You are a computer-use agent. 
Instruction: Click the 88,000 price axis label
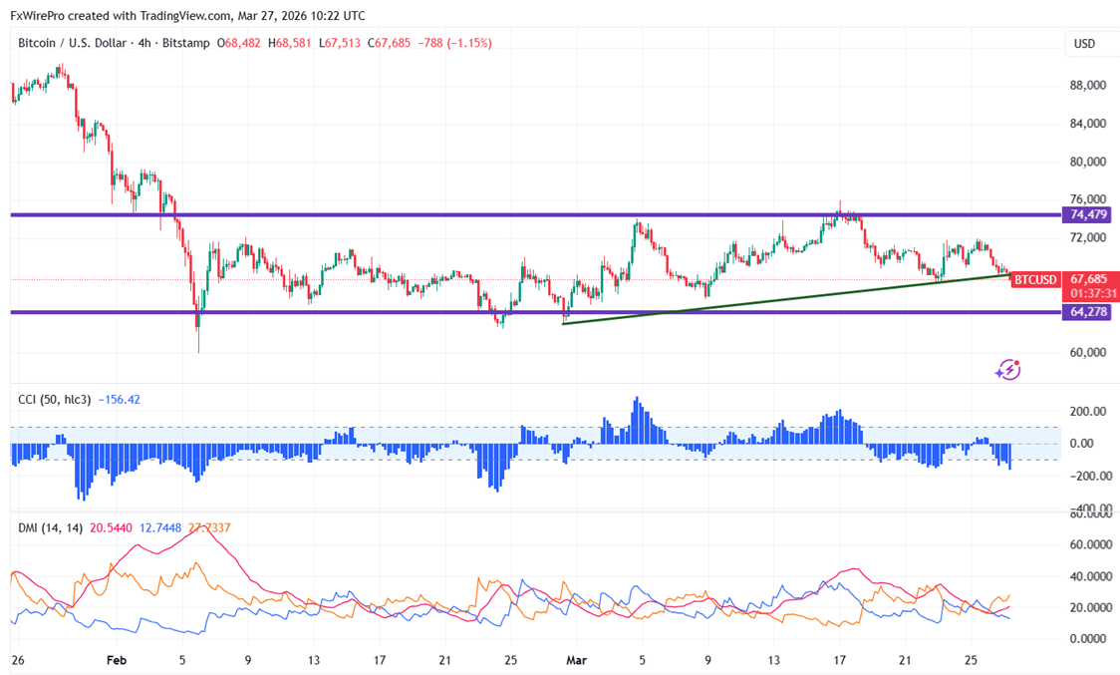(1088, 85)
